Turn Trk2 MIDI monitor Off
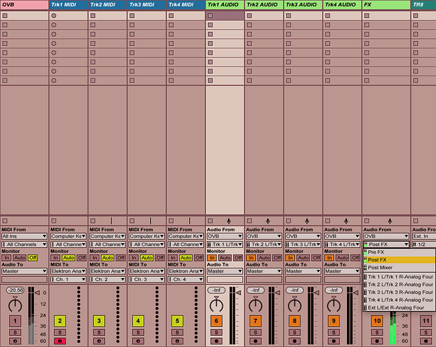This screenshot has width=436, height=347. [x=121, y=257]
